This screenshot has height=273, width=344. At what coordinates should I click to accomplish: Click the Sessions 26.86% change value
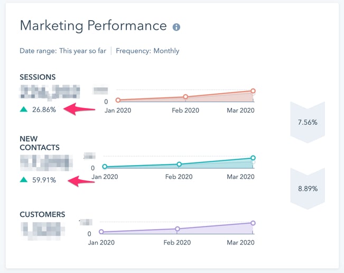click(44, 110)
